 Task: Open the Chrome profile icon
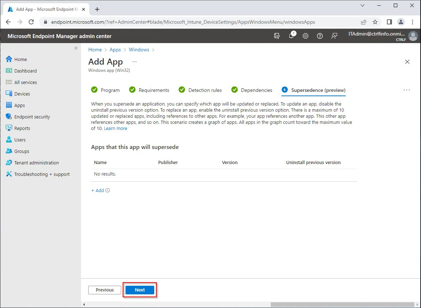(x=401, y=22)
